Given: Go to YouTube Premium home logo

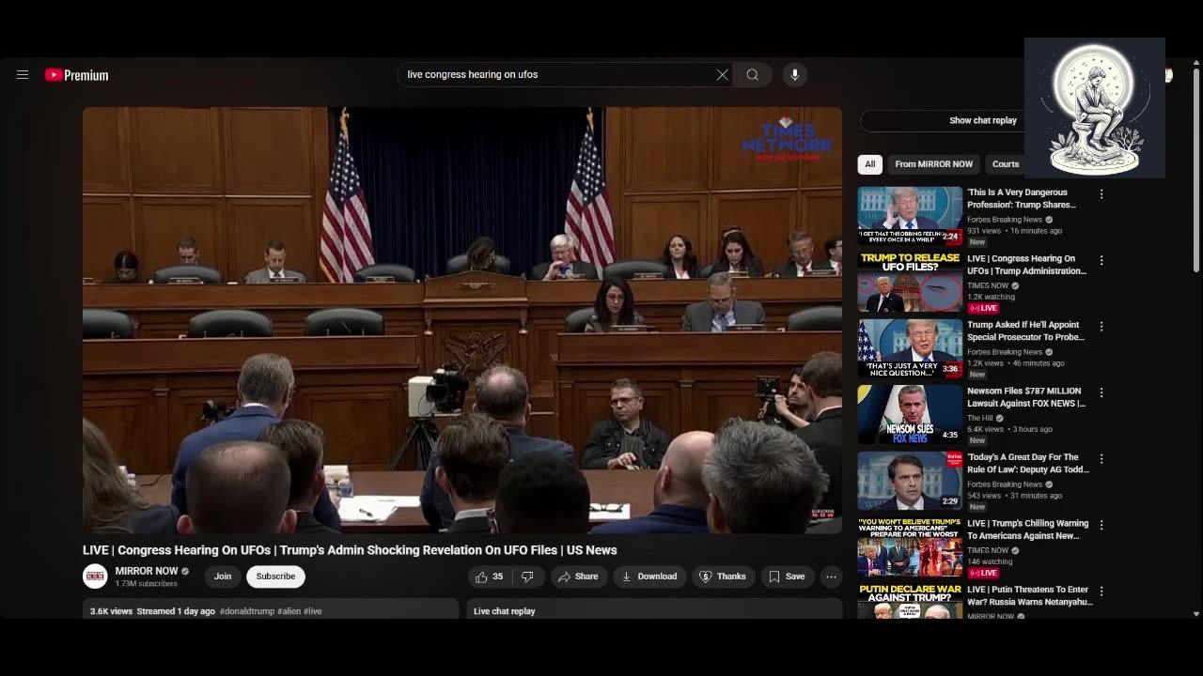Looking at the screenshot, I should click(77, 75).
